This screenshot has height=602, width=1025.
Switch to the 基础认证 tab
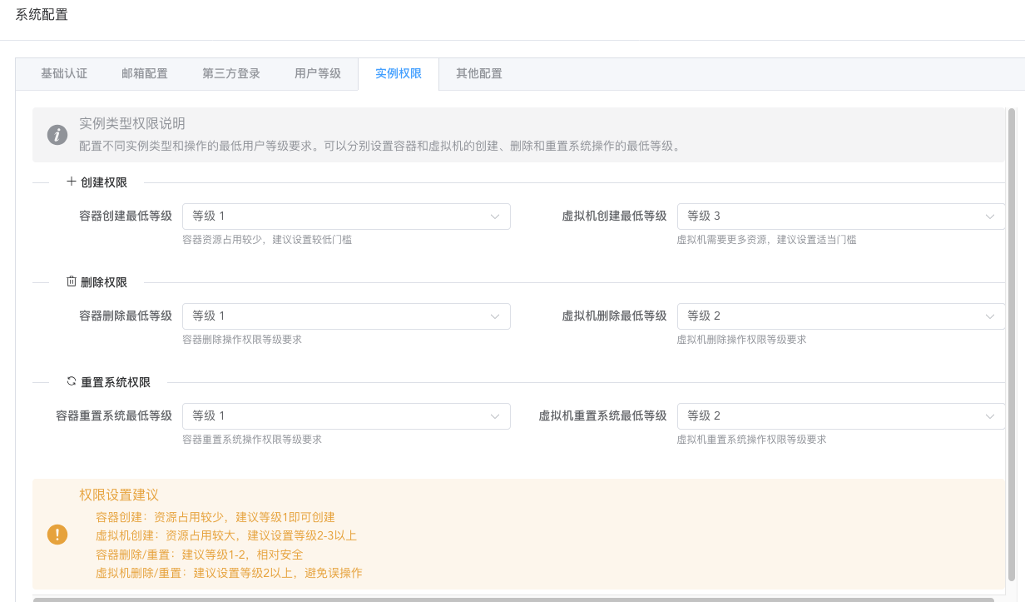click(x=64, y=74)
